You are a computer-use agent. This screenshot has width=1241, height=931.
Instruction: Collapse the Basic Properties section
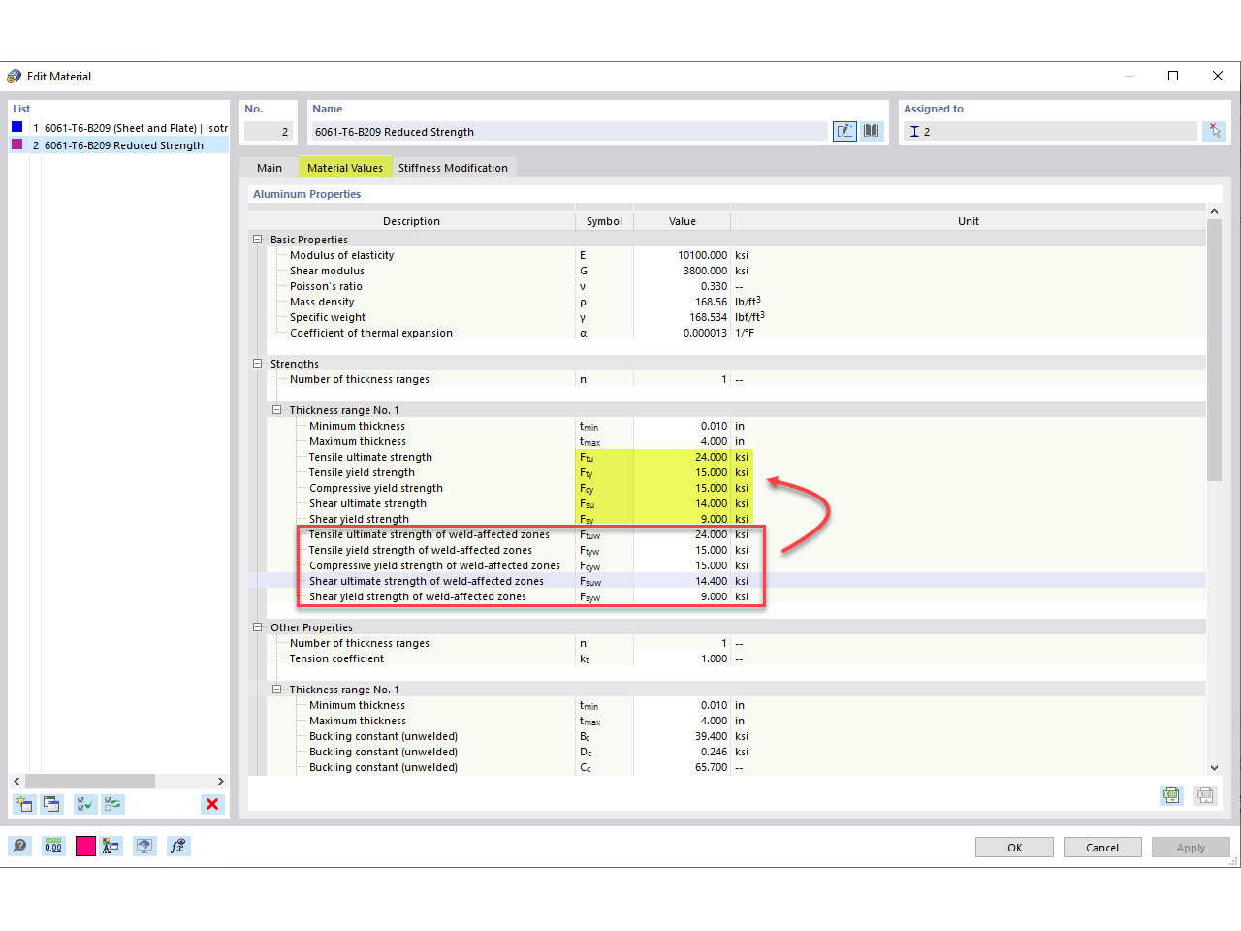pyautogui.click(x=258, y=240)
